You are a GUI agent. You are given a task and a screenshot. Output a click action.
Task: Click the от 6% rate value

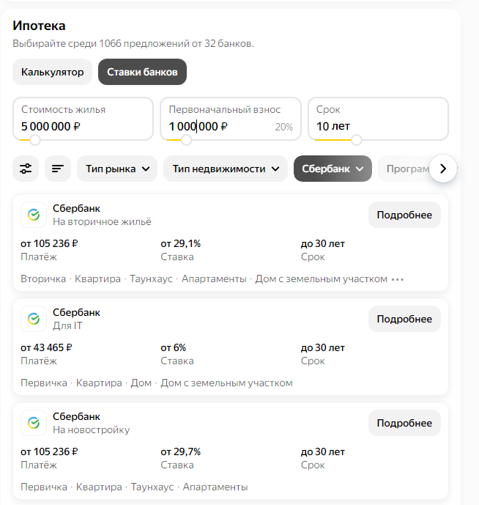point(173,347)
